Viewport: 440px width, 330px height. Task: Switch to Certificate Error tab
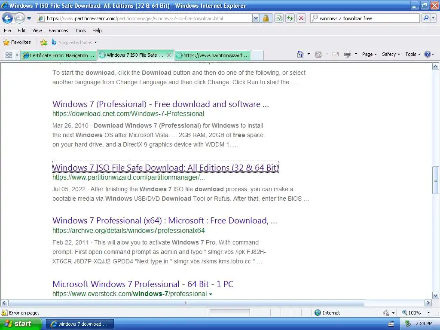(x=59, y=55)
